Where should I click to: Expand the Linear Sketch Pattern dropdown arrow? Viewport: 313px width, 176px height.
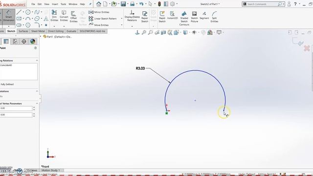tap(122, 19)
